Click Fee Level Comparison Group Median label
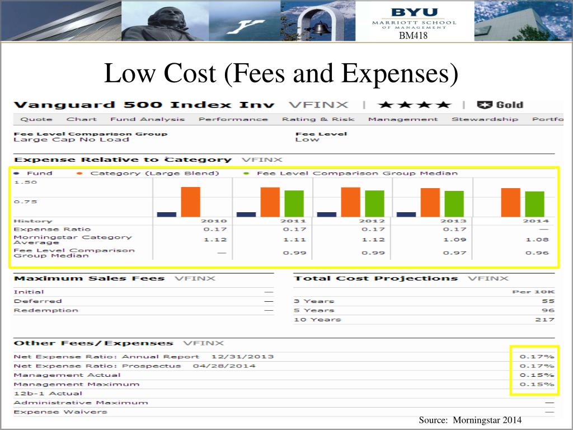 click(x=74, y=253)
